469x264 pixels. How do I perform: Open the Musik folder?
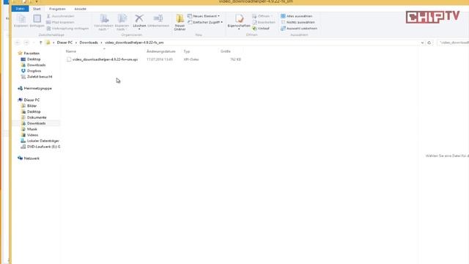point(32,129)
